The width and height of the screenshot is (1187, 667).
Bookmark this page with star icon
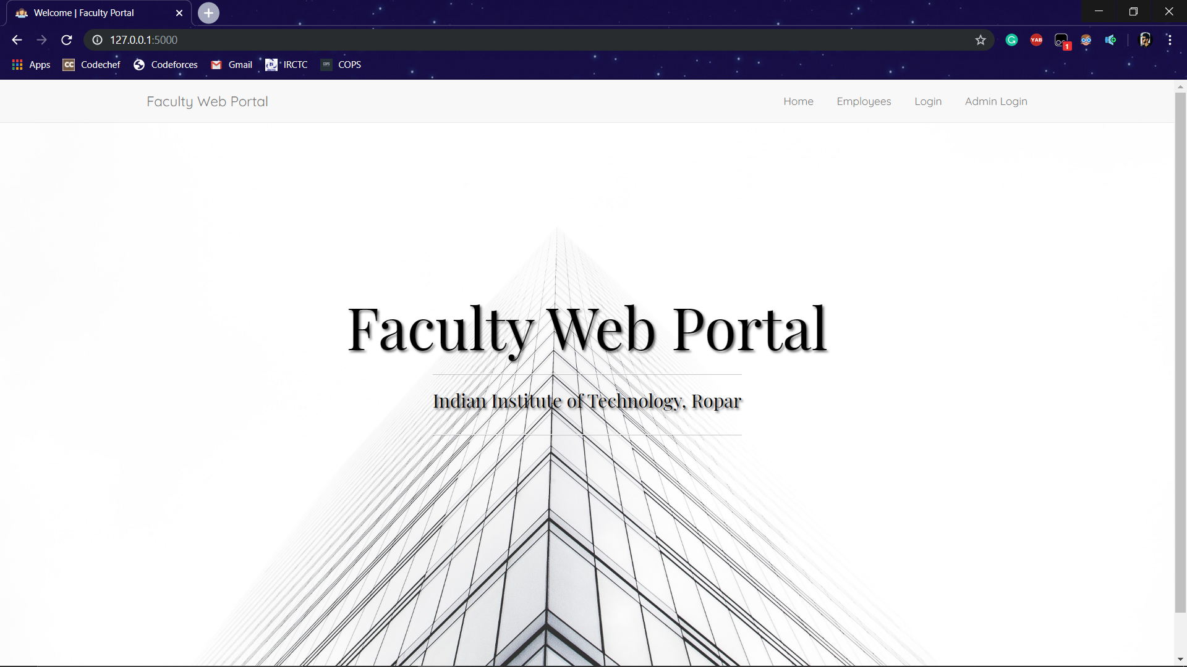pos(981,40)
